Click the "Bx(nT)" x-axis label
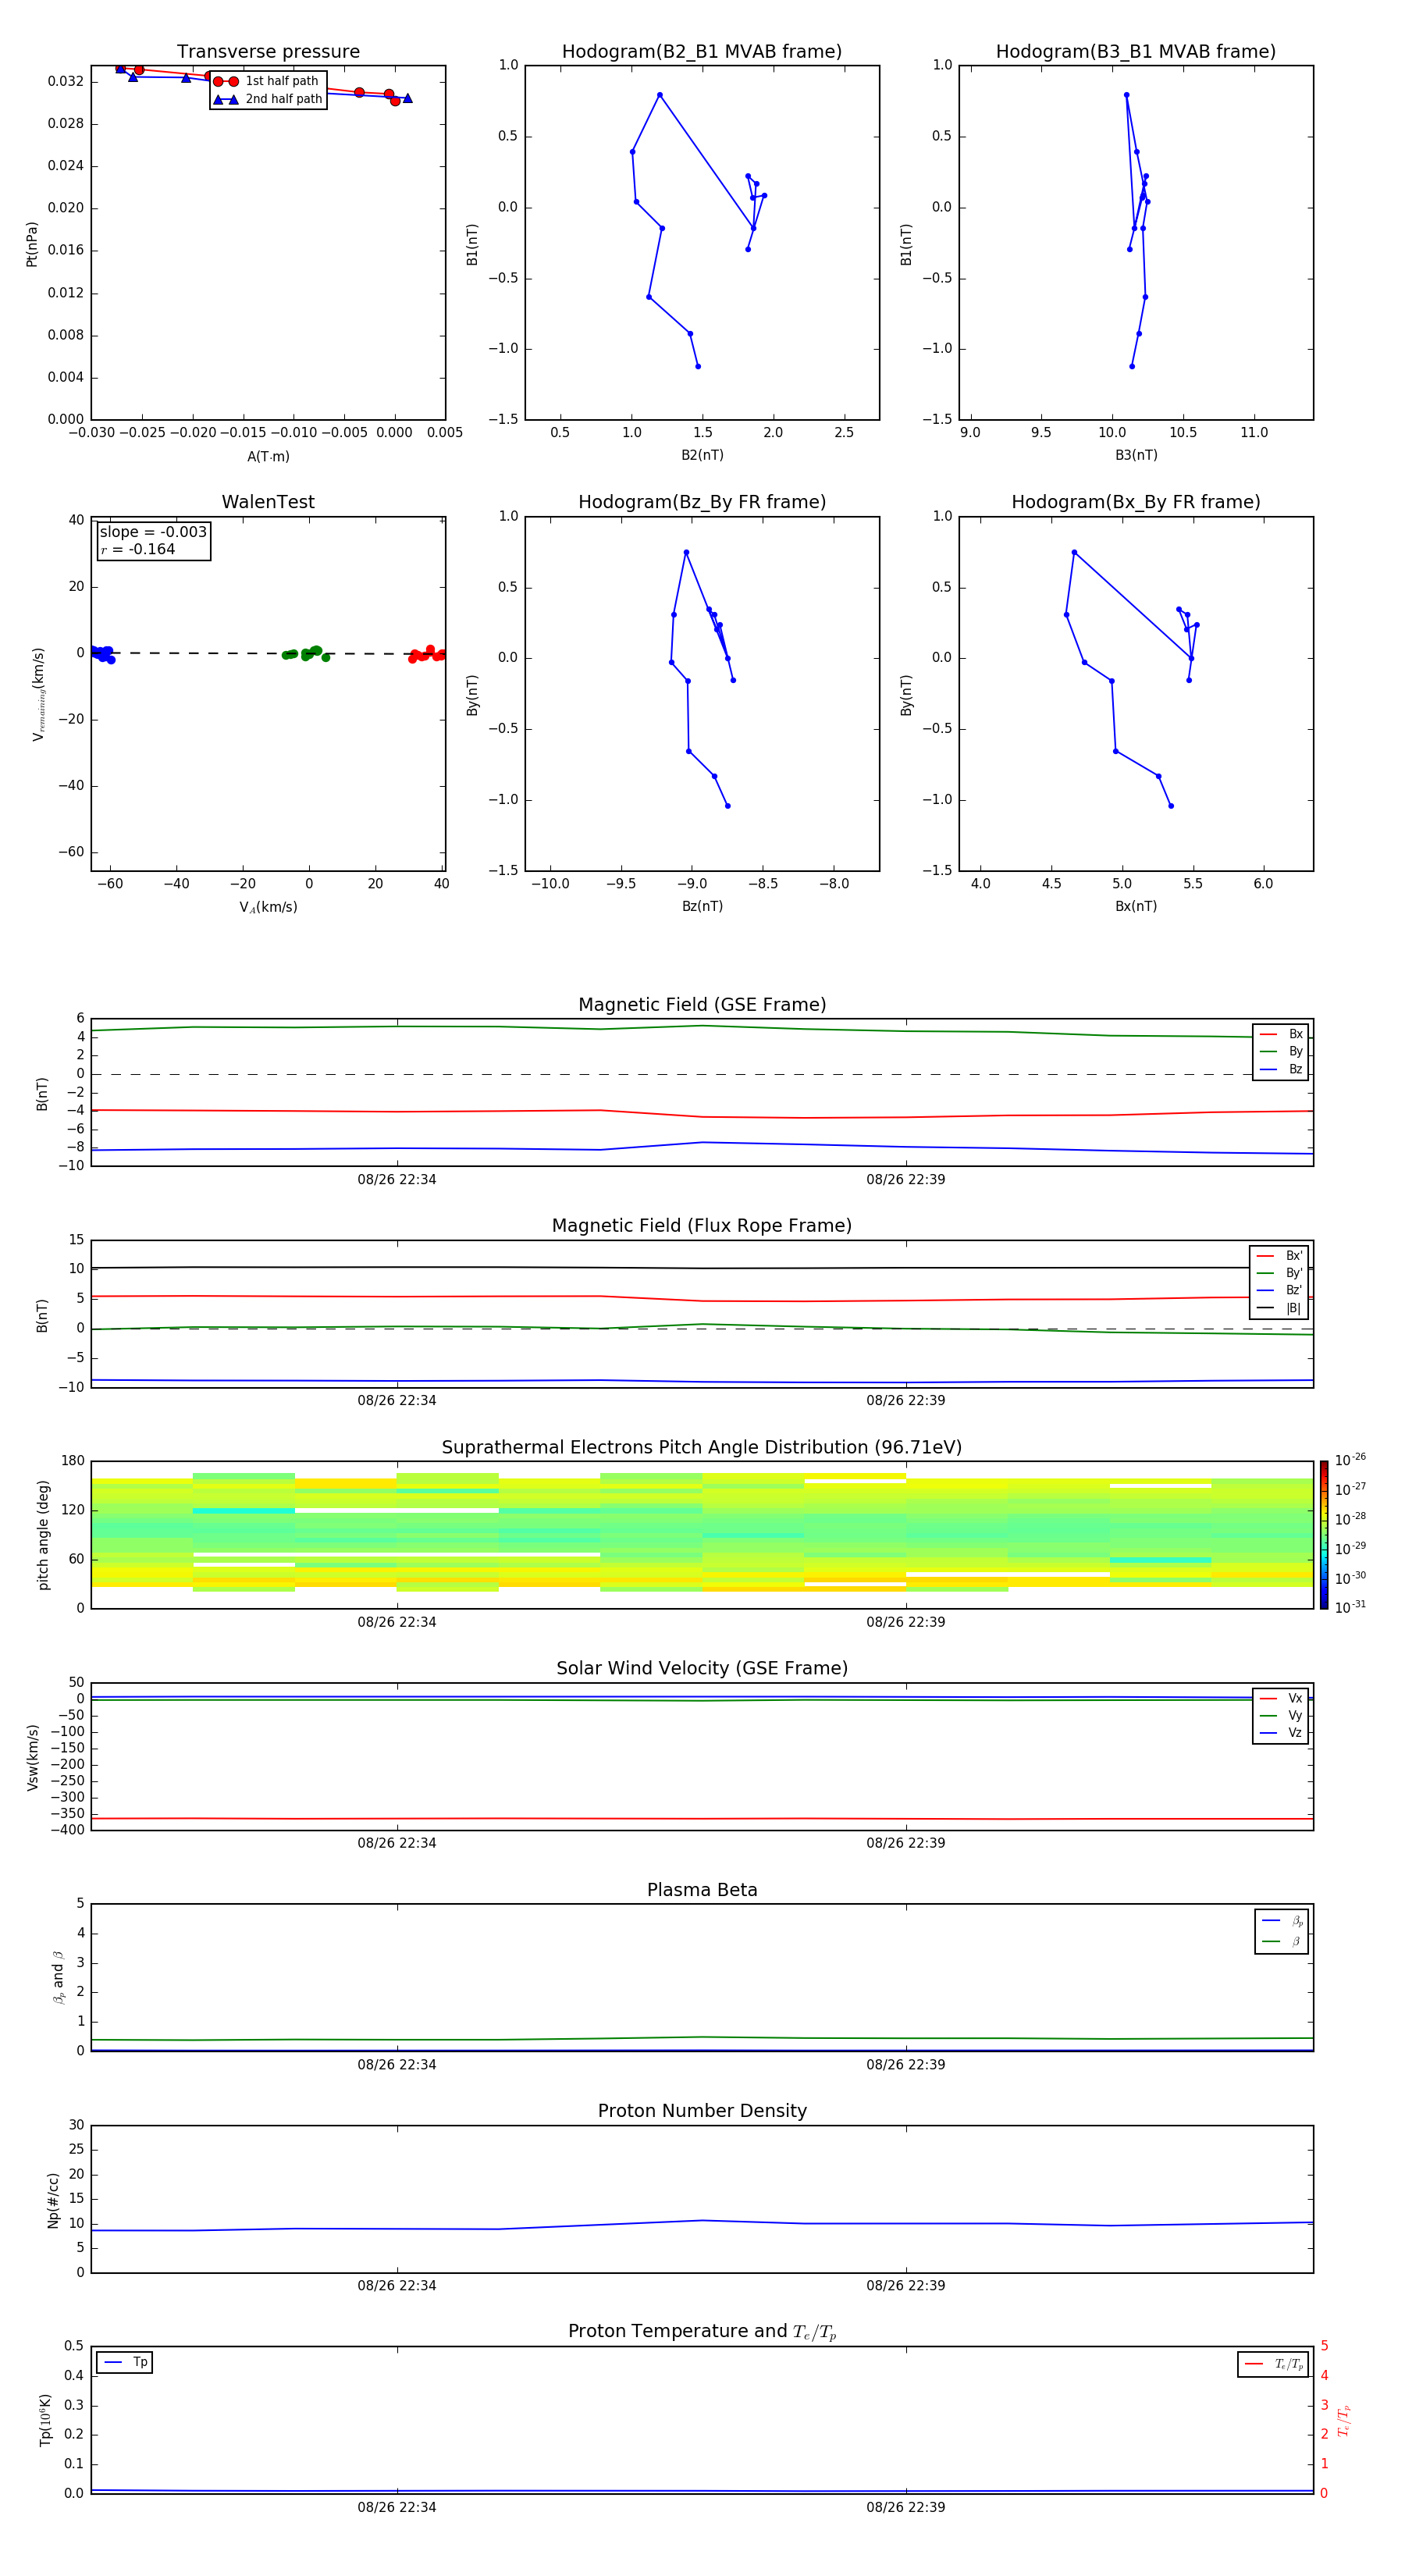 pos(1136,906)
